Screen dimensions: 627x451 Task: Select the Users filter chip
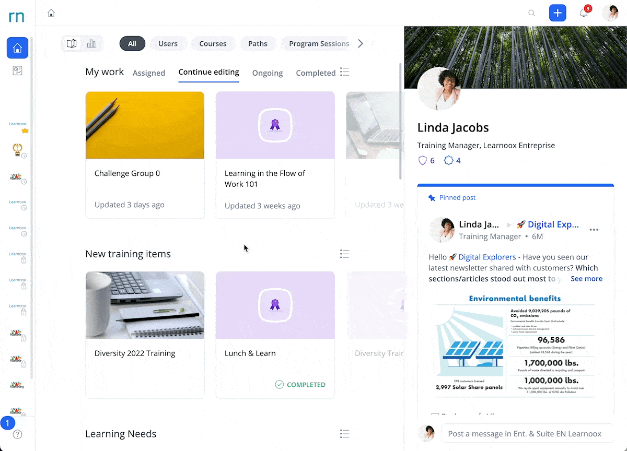click(x=168, y=44)
